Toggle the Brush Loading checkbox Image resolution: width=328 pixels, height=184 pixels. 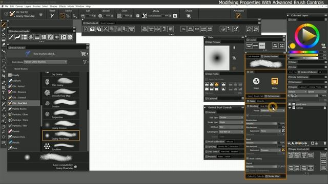point(248,159)
